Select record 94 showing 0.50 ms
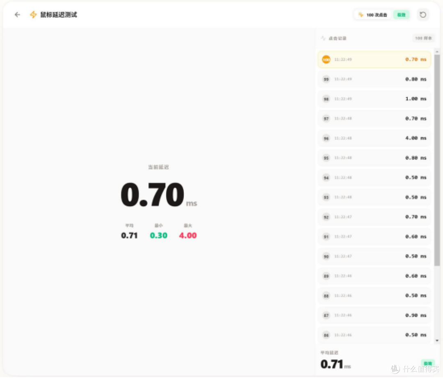Image resolution: width=443 pixels, height=378 pixels. (x=374, y=178)
